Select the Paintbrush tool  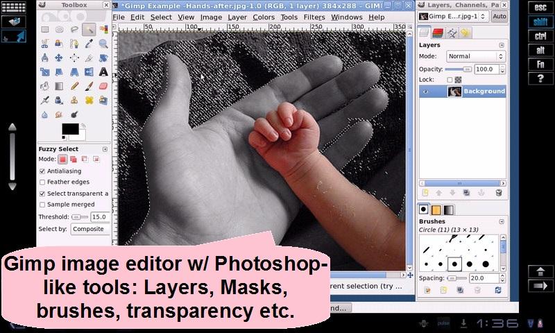89,86
